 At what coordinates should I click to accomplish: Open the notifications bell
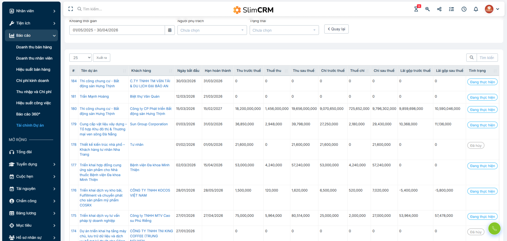click(x=476, y=9)
